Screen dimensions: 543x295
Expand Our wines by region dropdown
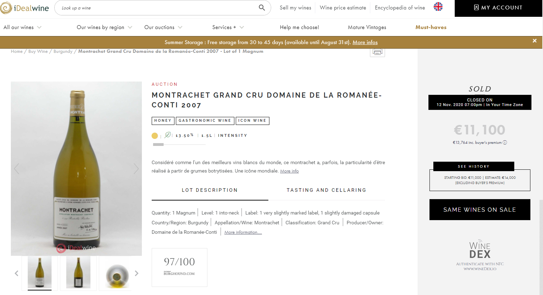[104, 27]
